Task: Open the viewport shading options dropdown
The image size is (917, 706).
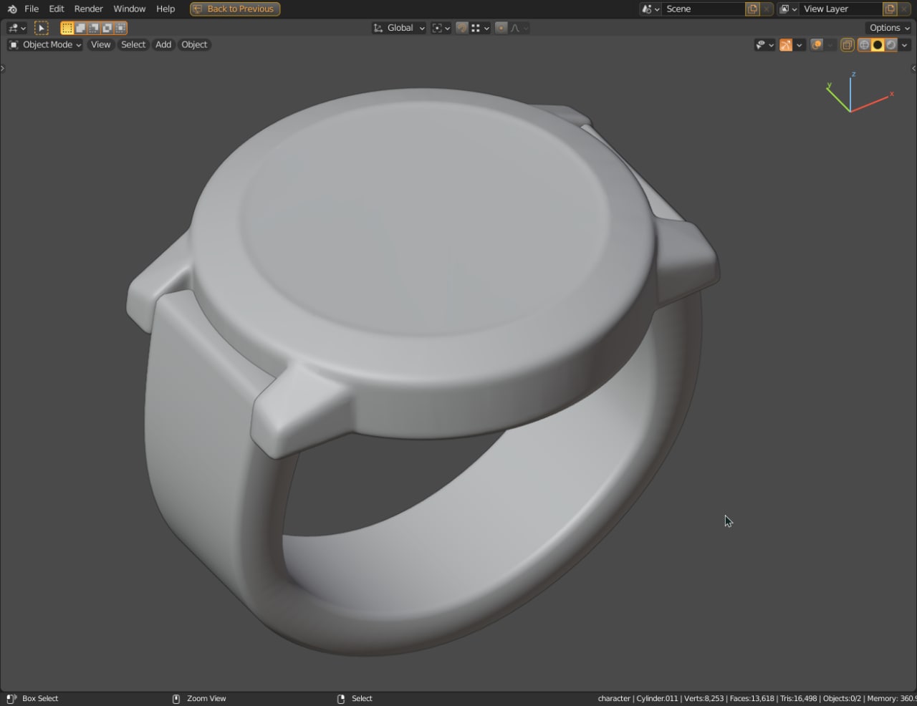Action: [x=905, y=45]
